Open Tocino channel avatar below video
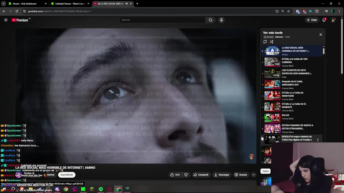Screen dimensions: 344x193 tap(18, 175)
